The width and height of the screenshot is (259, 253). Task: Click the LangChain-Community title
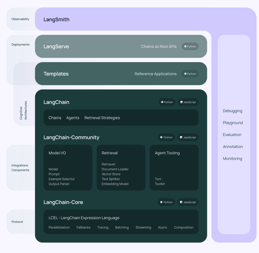point(71,138)
